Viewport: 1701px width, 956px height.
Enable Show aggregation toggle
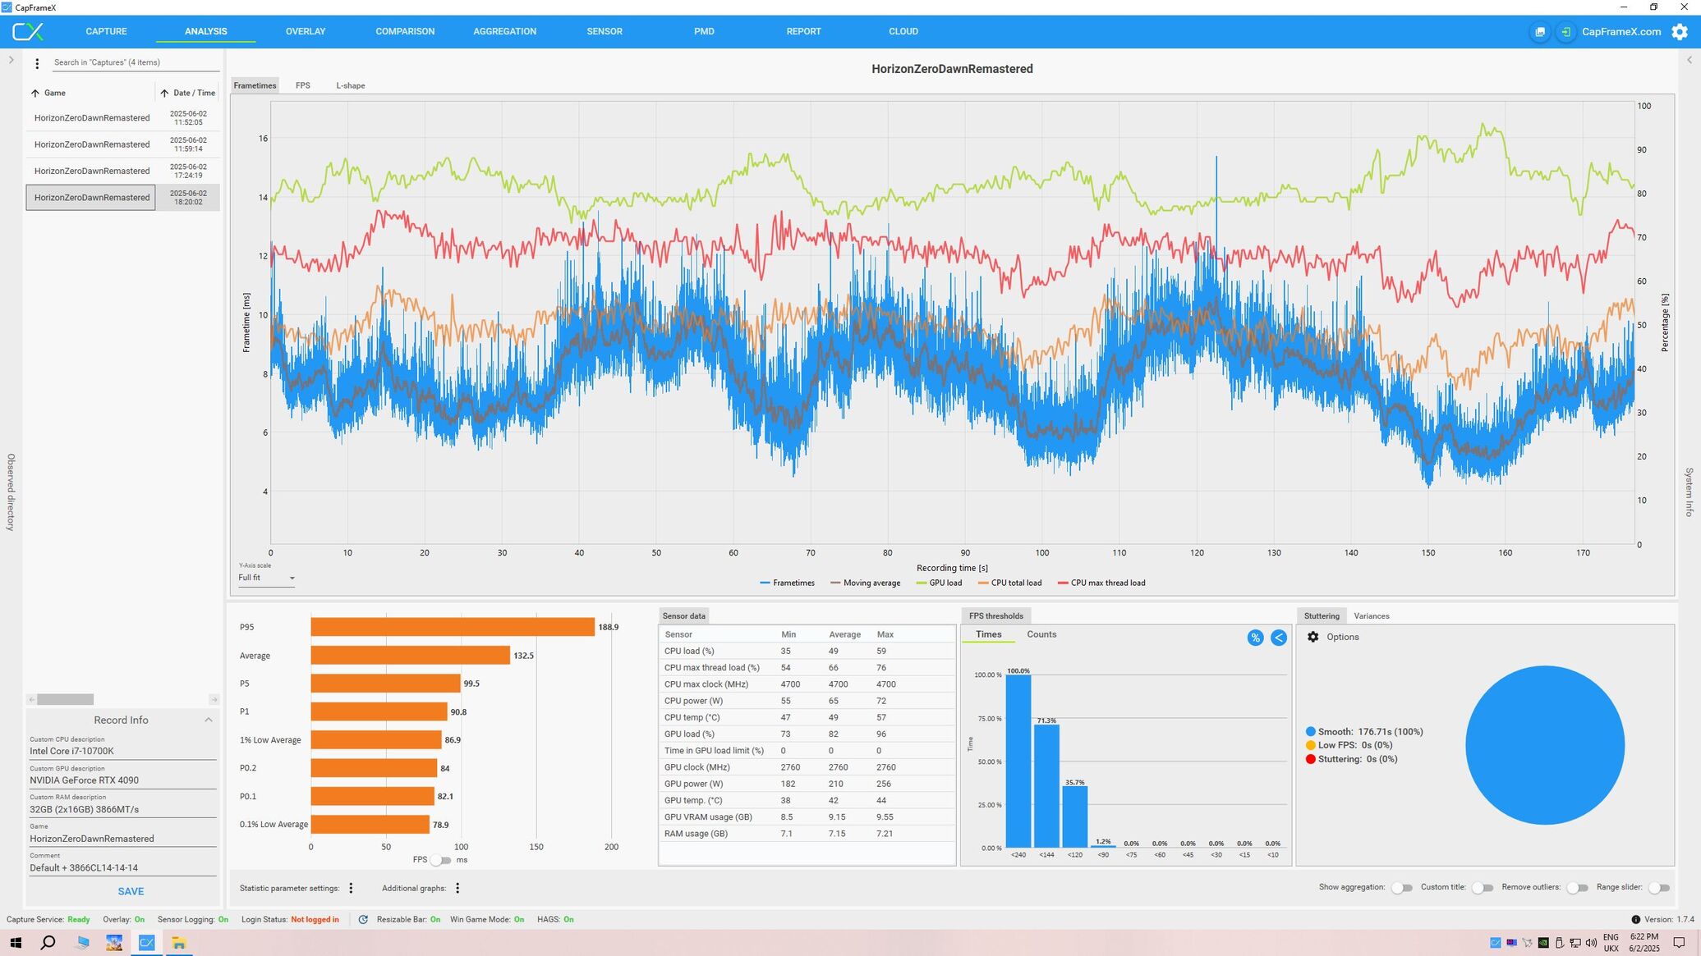[x=1401, y=888]
